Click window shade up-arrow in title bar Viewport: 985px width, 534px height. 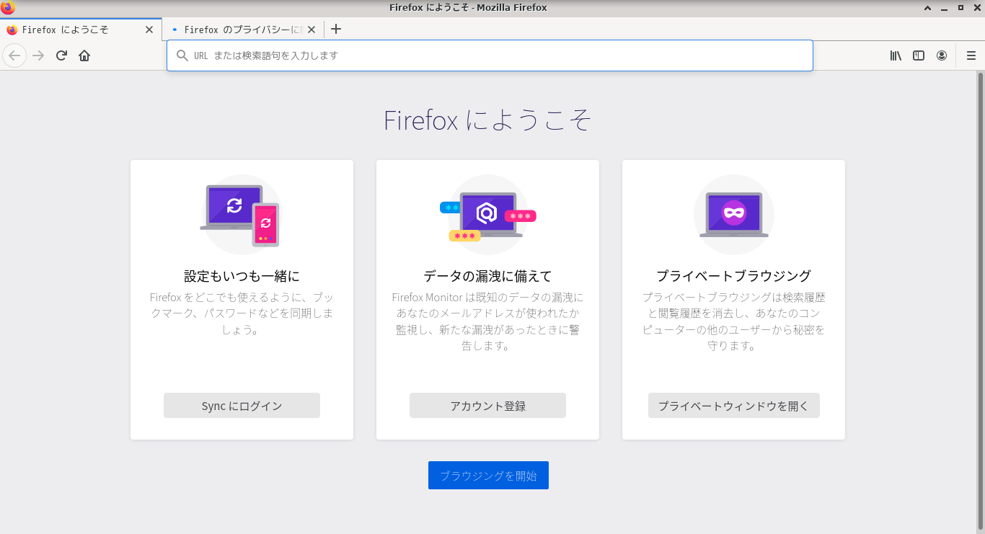(x=929, y=8)
